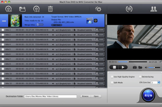Click the trash can delete icon
Screen dimensions: 162x107
(x=50, y=9)
